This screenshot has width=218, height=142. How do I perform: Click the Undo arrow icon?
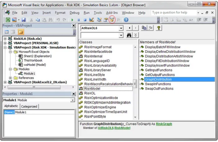click(58, 20)
